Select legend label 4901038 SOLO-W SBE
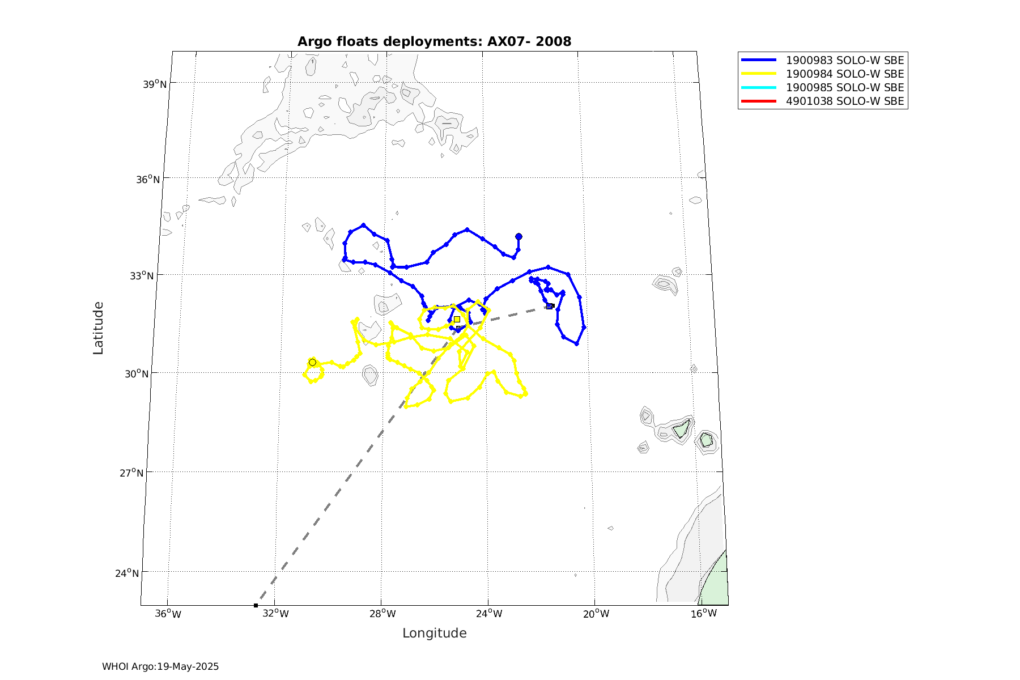Screen dimensions: 1020x680 pos(845,101)
